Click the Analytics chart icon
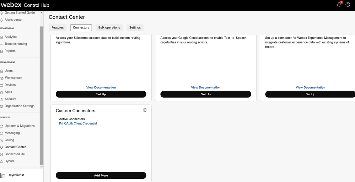The image size is (355, 182). (1, 37)
